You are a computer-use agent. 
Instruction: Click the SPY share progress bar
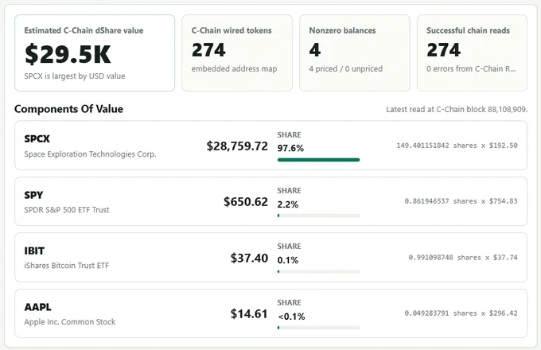(318, 216)
